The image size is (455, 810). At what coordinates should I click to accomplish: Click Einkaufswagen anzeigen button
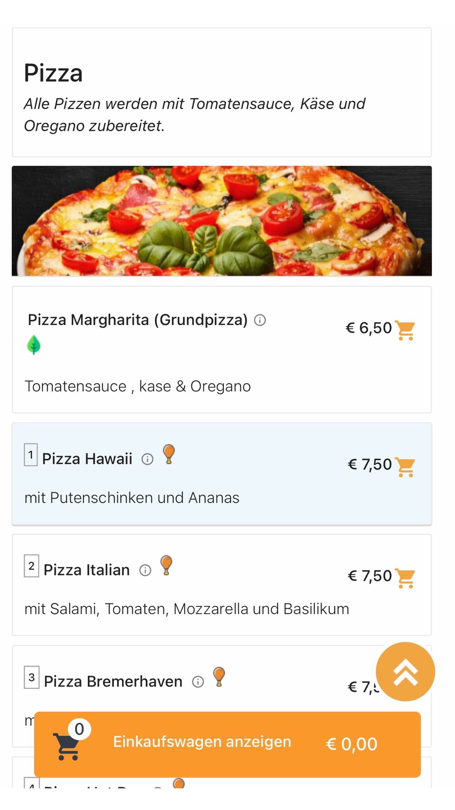[202, 742]
